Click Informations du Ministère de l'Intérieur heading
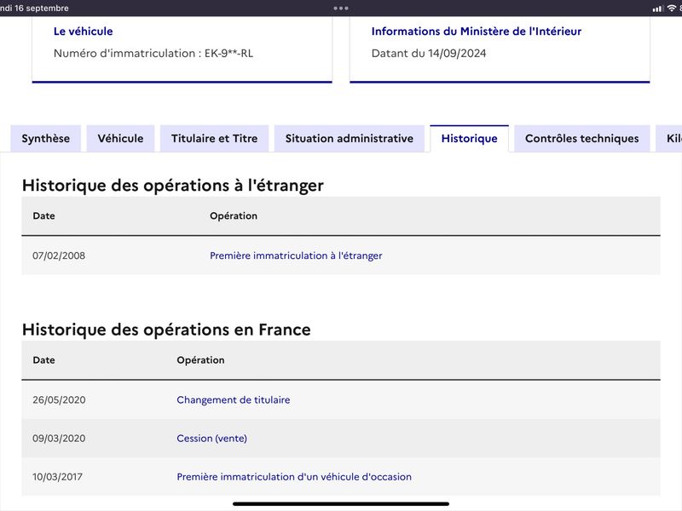This screenshot has width=682, height=511. (x=477, y=32)
